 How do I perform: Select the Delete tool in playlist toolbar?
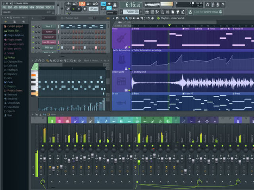click(131, 18)
